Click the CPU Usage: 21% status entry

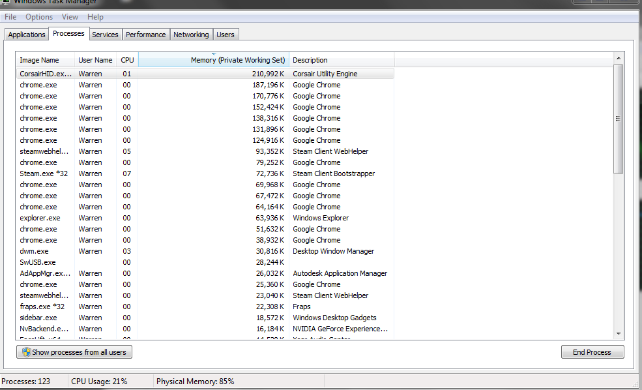point(99,381)
